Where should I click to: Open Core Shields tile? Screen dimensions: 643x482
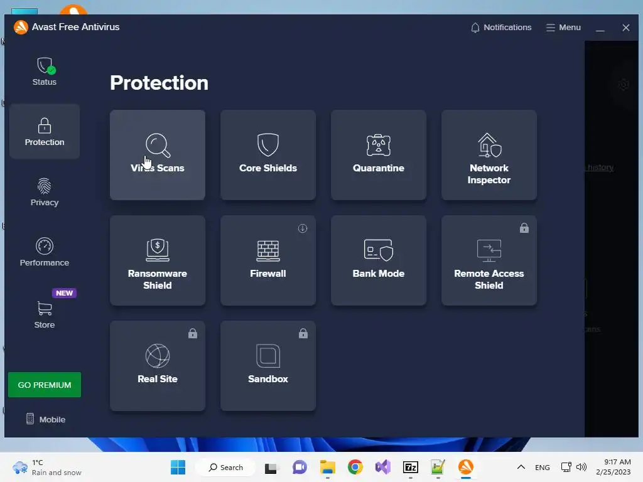(x=267, y=155)
